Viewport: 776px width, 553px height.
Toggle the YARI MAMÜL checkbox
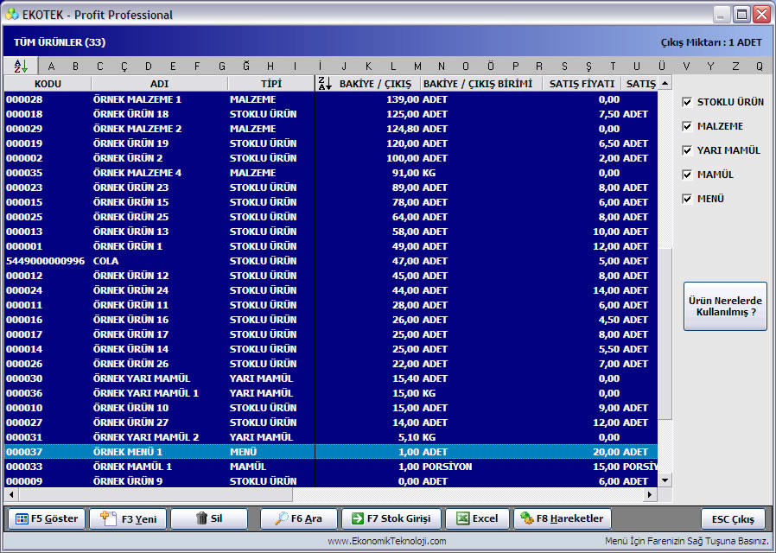coord(687,150)
